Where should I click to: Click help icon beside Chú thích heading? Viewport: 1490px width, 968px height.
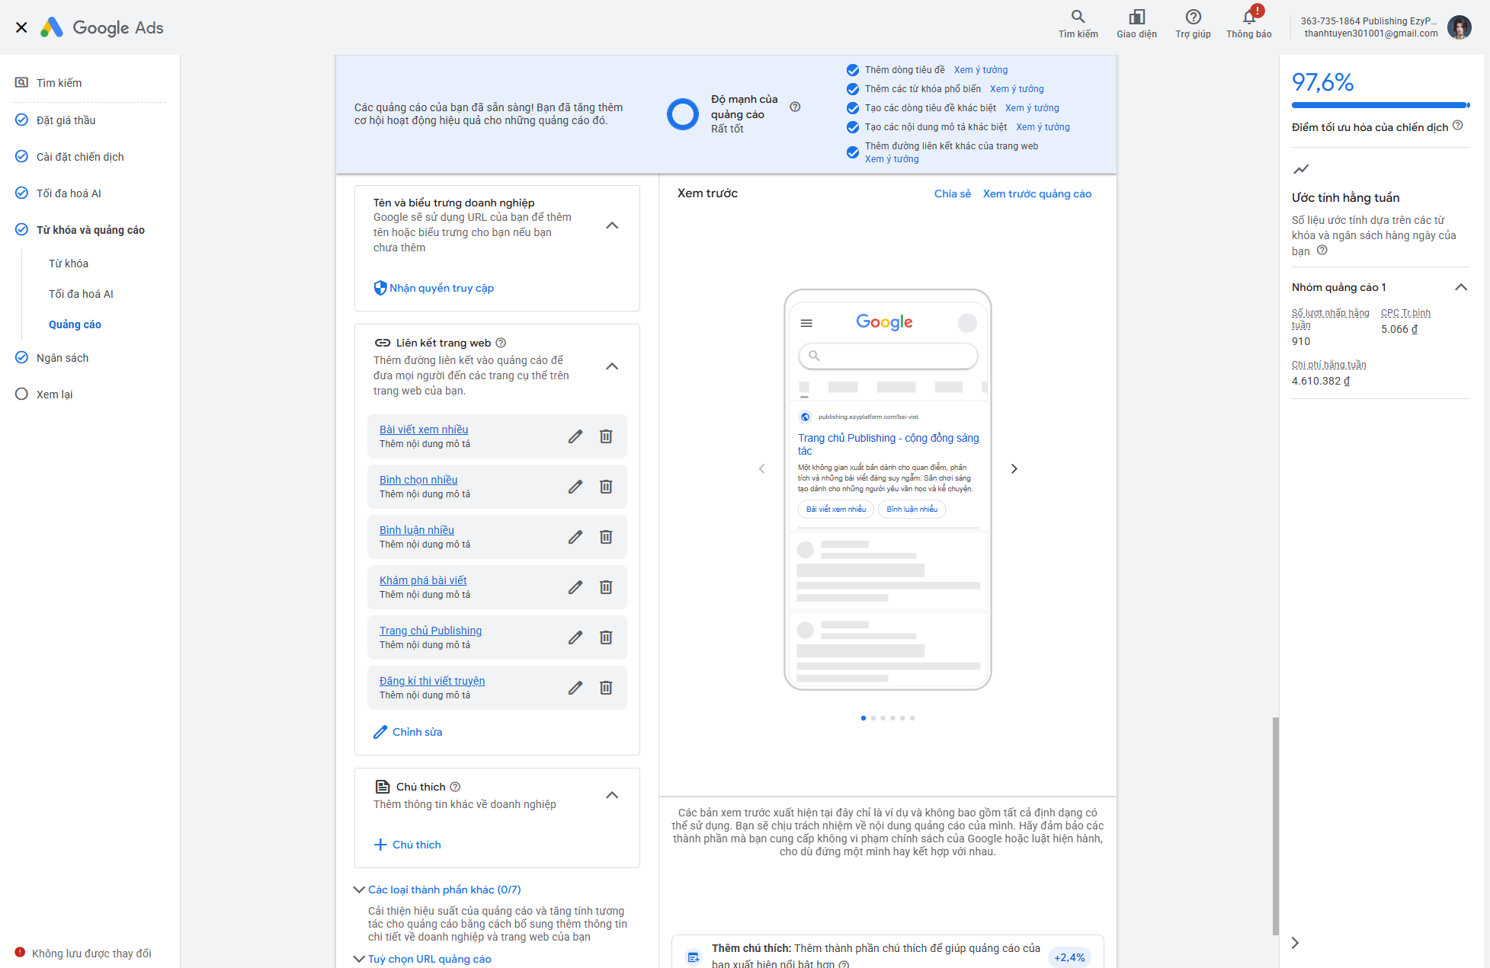click(x=455, y=787)
